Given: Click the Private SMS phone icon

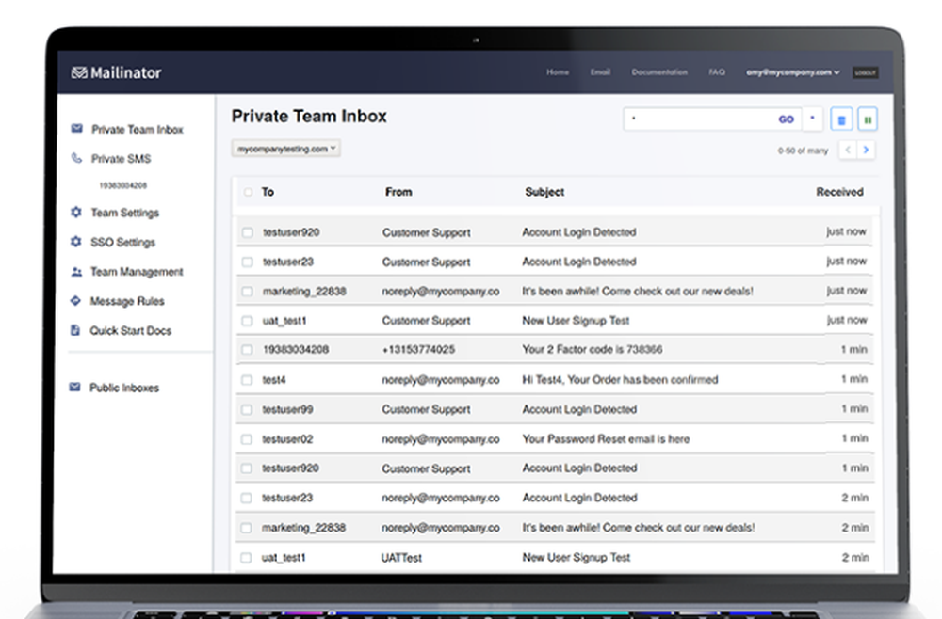Looking at the screenshot, I should point(76,158).
